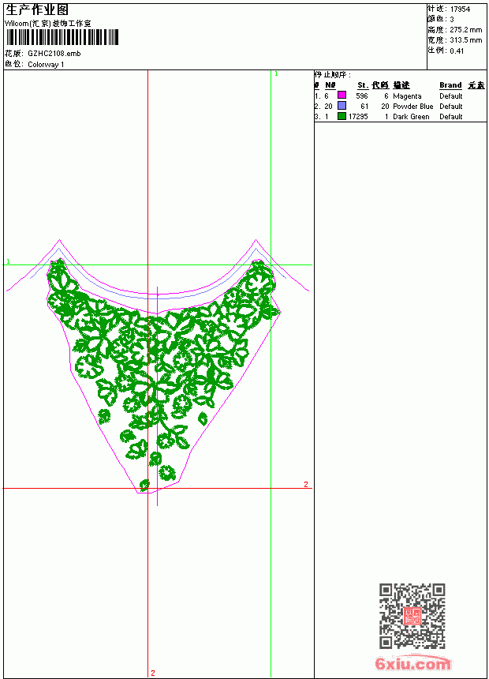Click the St. column header

click(x=363, y=85)
